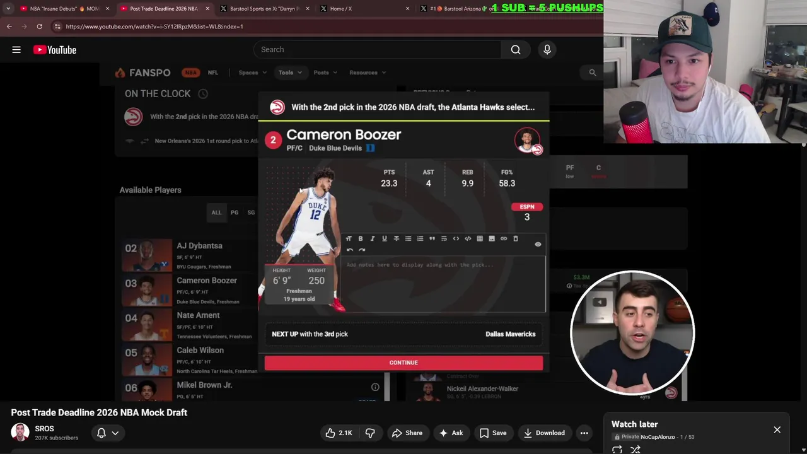This screenshot has width=807, height=454.
Task: Filter available players by ALL
Action: point(216,212)
